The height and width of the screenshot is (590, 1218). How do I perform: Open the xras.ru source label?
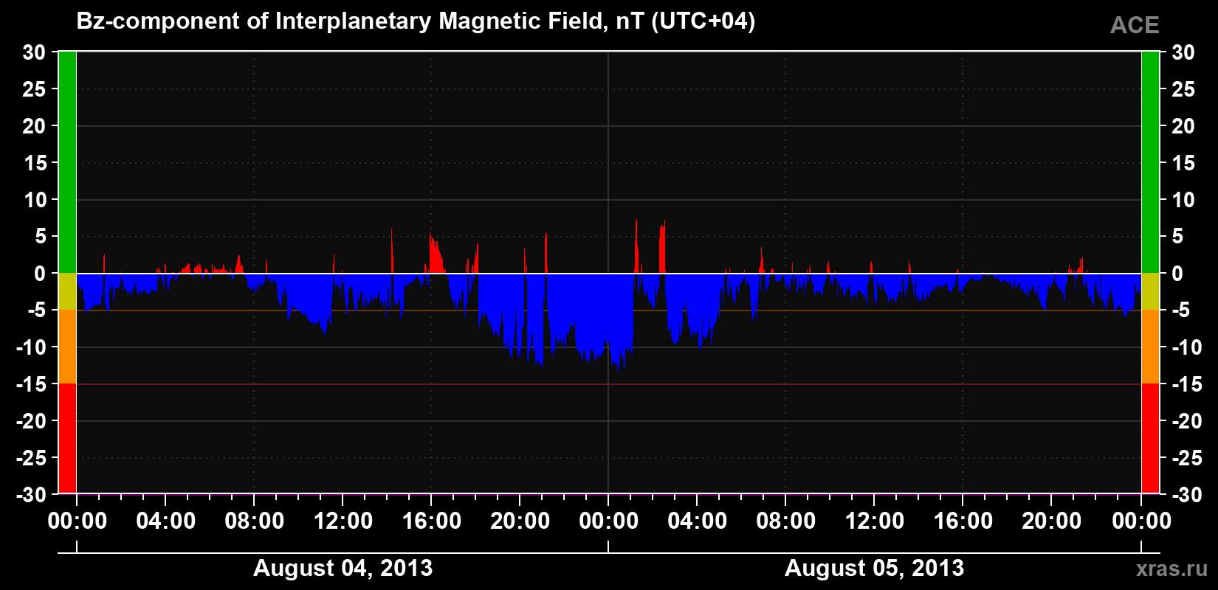(x=1172, y=569)
